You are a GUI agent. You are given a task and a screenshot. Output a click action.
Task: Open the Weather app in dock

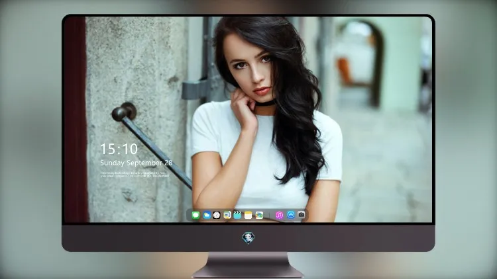point(206,215)
